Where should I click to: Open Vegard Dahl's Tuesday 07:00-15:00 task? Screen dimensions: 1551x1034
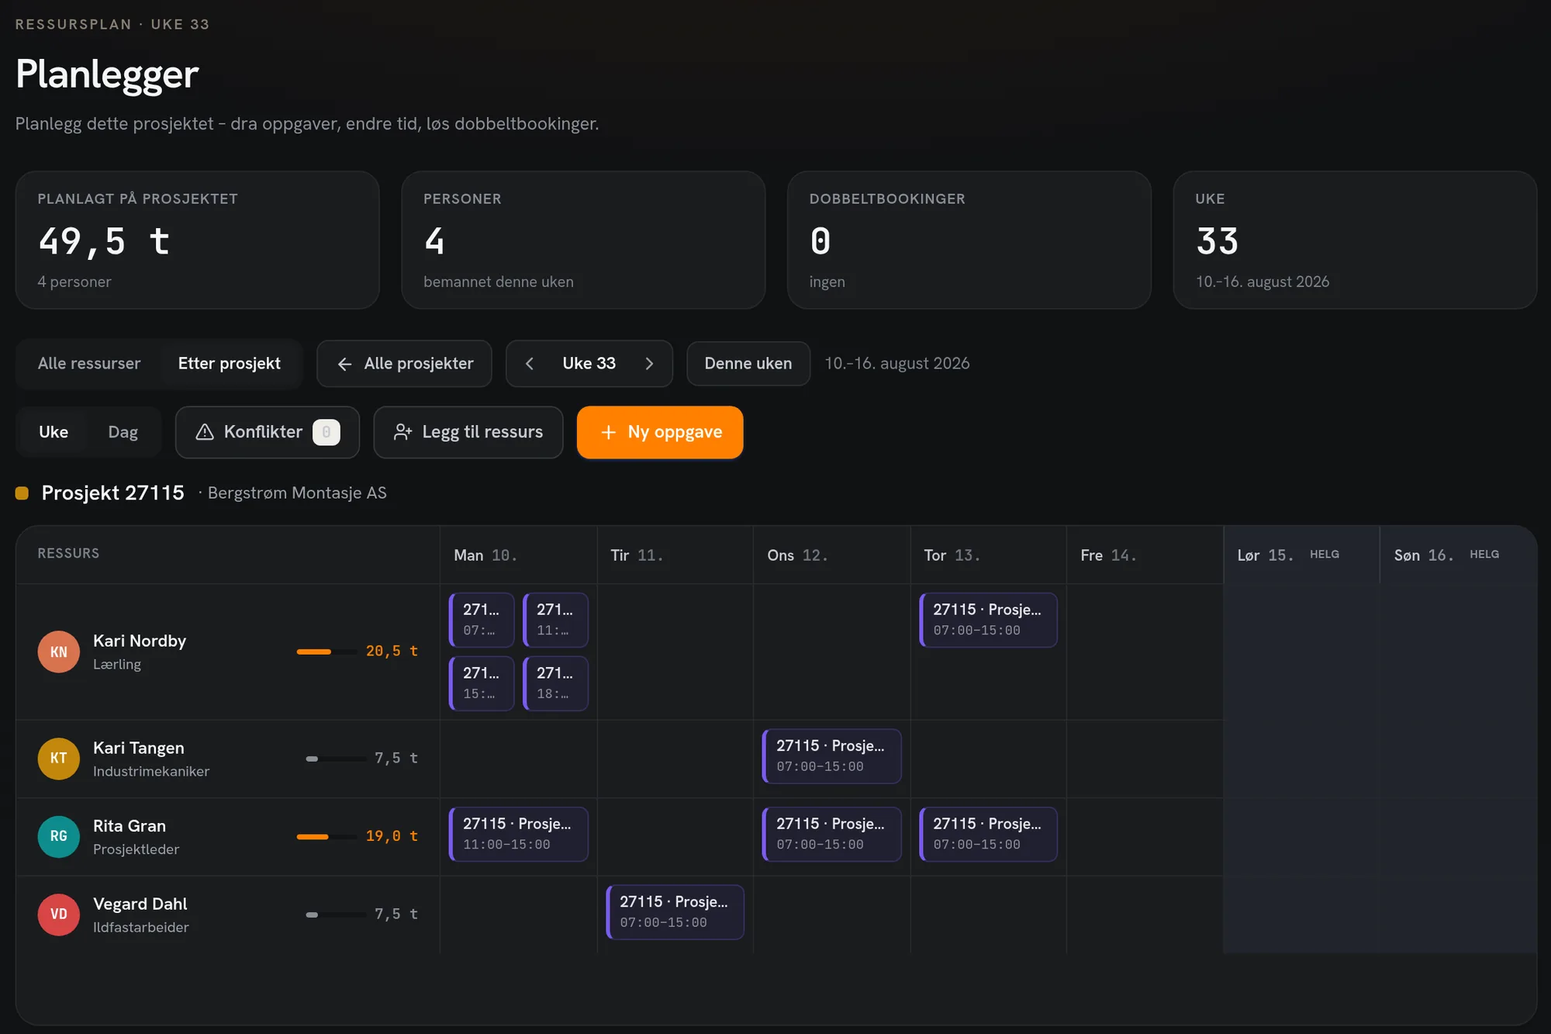tap(675, 912)
